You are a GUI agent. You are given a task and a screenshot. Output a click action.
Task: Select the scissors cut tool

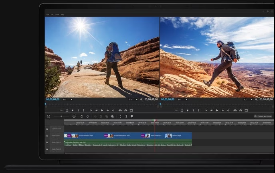tap(101, 116)
